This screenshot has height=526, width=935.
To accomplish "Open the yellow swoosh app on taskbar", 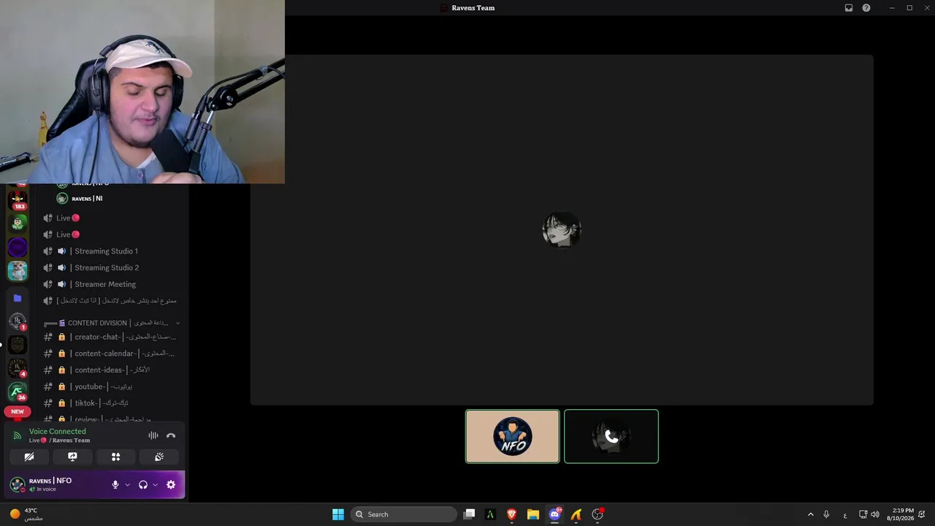I will [x=576, y=514].
